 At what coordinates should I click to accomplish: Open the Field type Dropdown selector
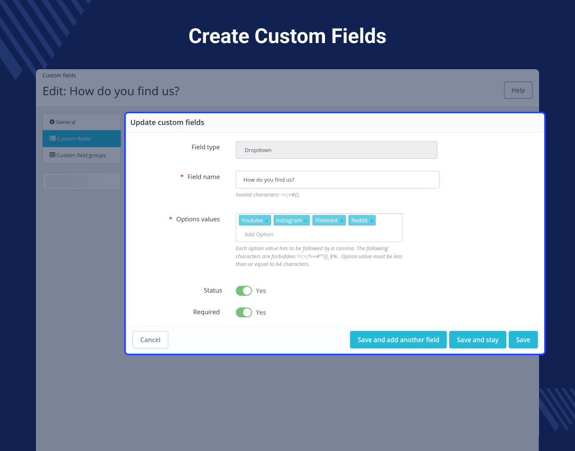pos(336,150)
